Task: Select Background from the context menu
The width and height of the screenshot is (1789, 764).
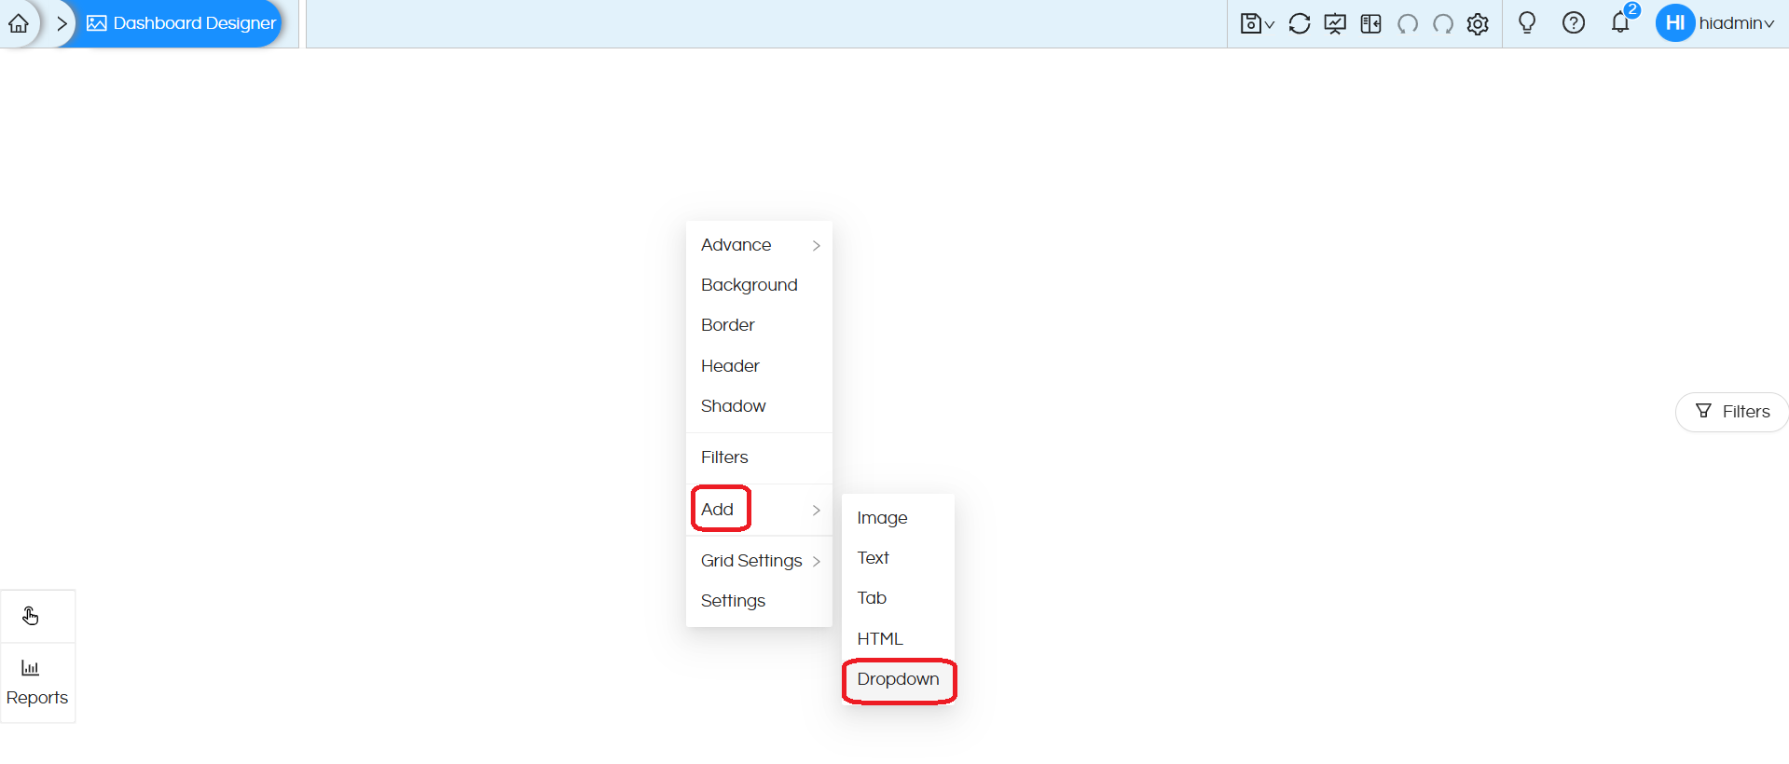Action: (759, 285)
